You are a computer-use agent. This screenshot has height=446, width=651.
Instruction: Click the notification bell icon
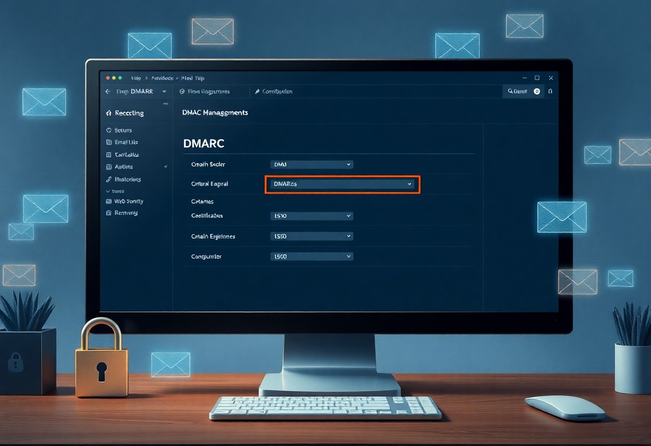(550, 91)
